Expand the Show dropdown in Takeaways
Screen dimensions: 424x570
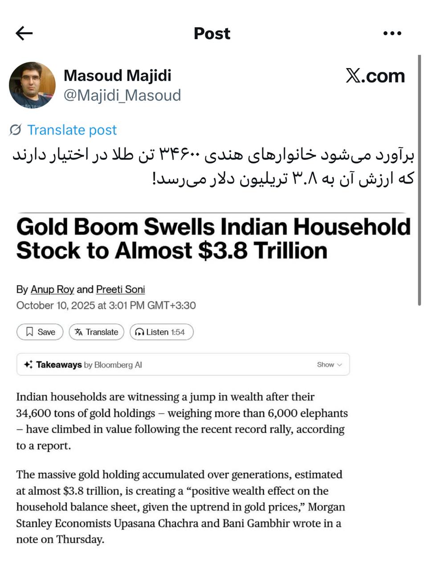coord(330,365)
